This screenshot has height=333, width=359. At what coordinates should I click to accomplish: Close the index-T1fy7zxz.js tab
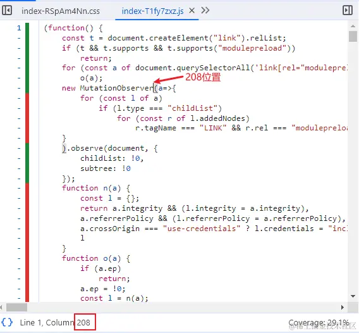[192, 10]
